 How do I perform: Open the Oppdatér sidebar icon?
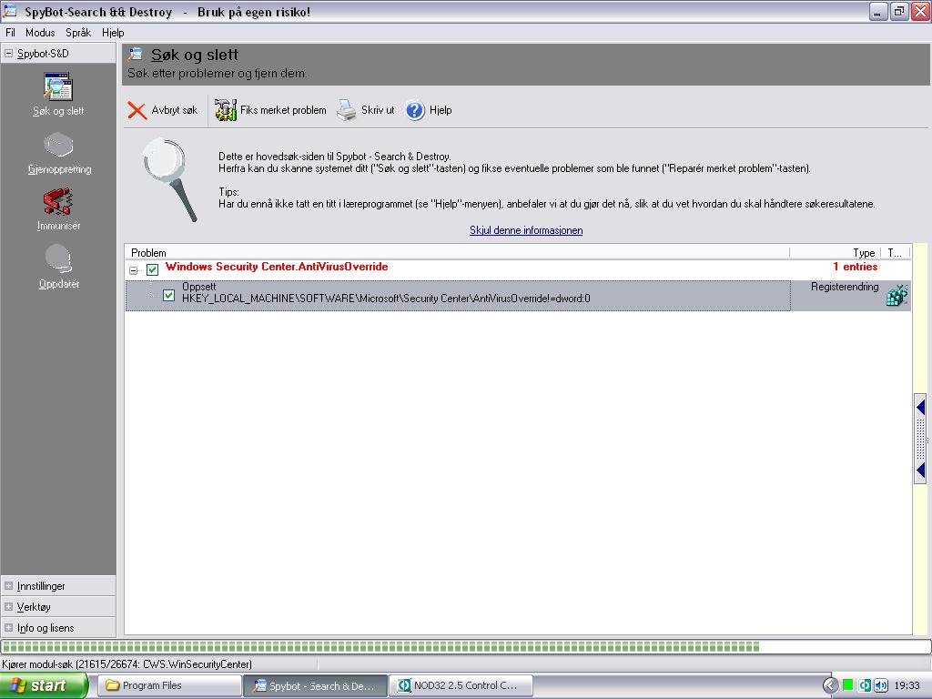58,259
